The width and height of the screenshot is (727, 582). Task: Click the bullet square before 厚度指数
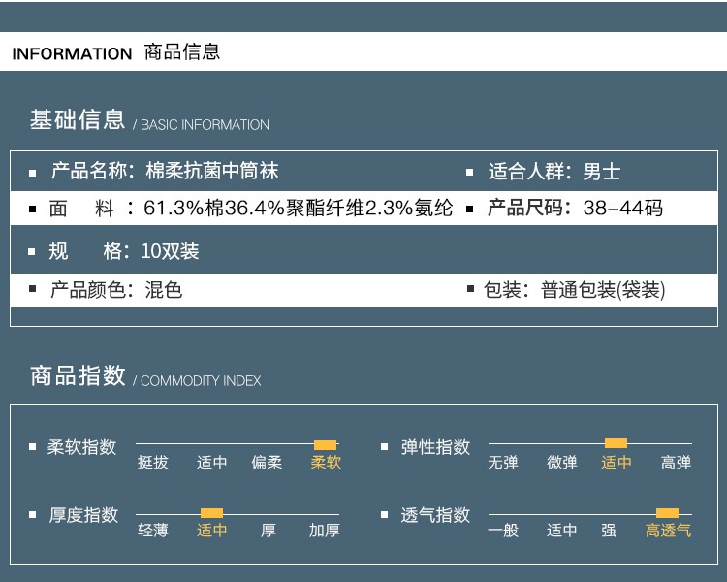pyautogui.click(x=33, y=515)
